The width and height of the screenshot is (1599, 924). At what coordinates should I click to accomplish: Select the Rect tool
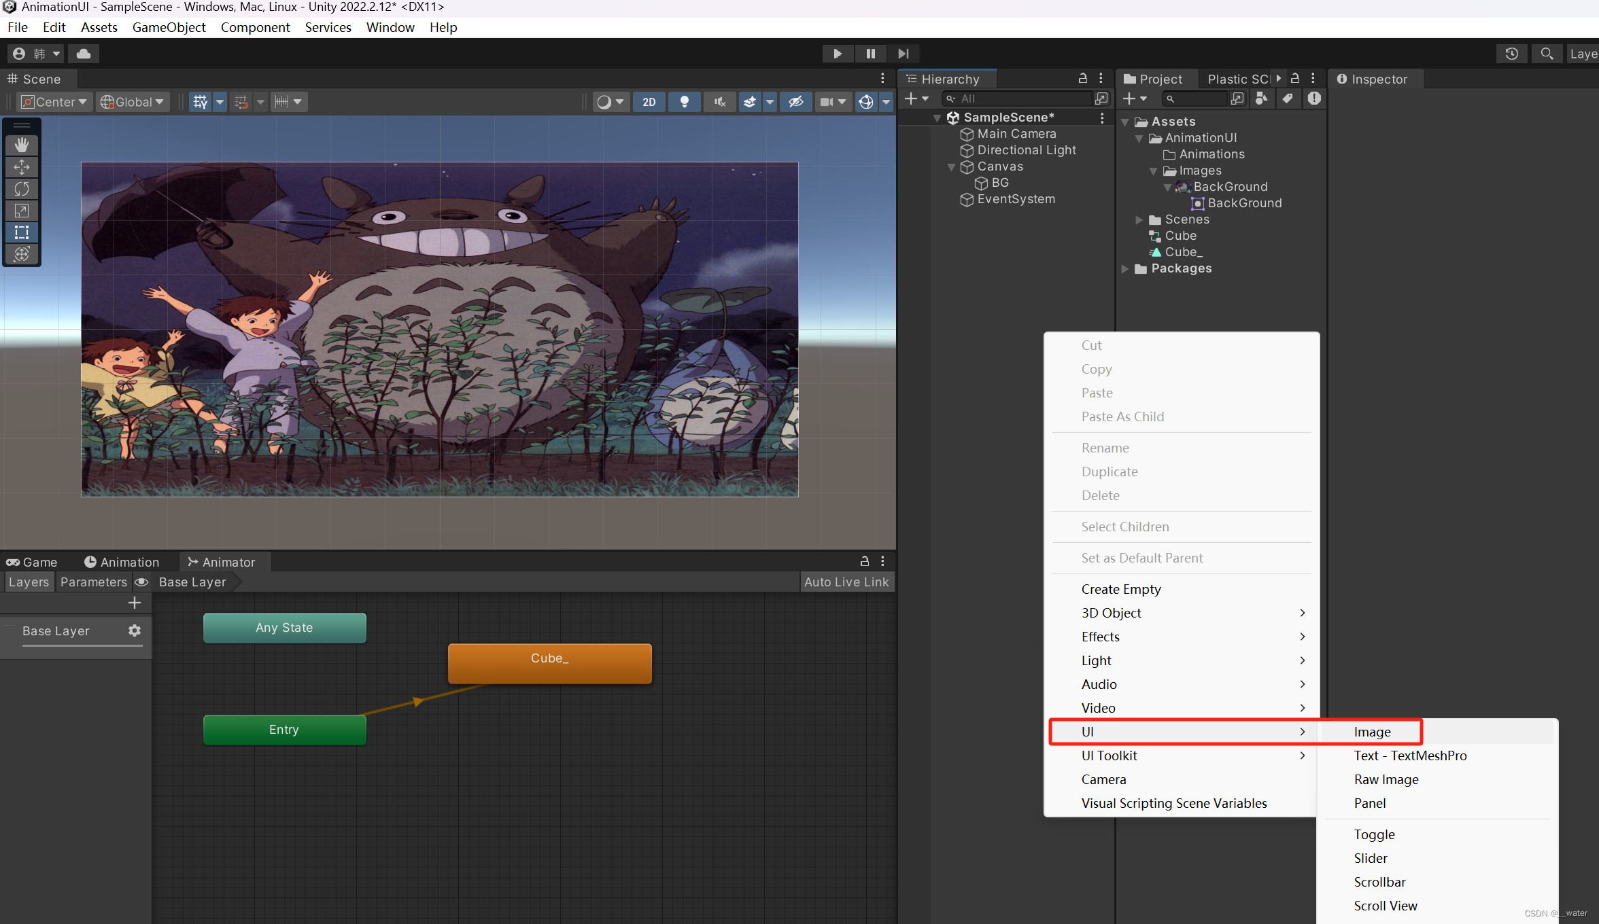point(22,232)
